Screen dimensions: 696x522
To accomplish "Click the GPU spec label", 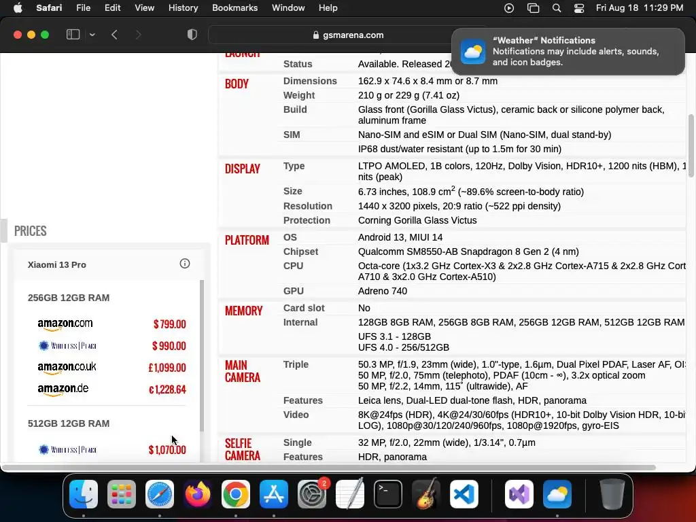I will point(294,291).
